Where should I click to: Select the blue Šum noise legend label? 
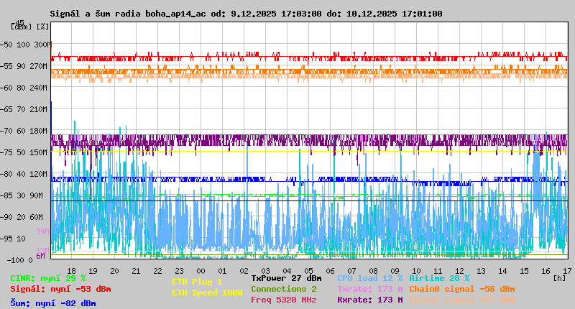53,303
